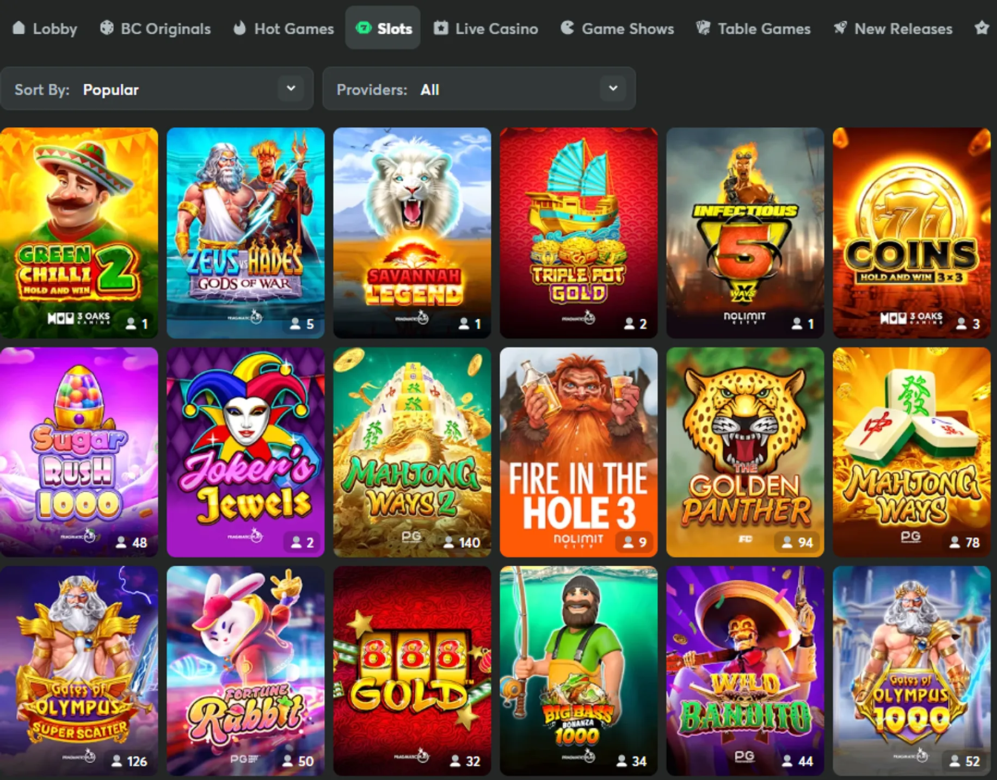This screenshot has height=780, width=997.
Task: Open Wild Bandito slot
Action: 745,671
